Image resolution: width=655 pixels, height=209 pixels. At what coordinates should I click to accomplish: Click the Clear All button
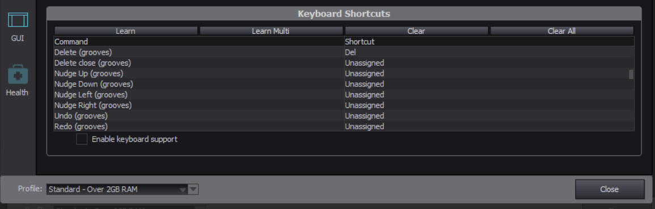tap(562, 31)
